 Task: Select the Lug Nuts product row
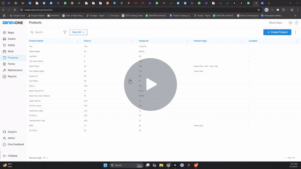pyautogui.click(x=164, y=56)
